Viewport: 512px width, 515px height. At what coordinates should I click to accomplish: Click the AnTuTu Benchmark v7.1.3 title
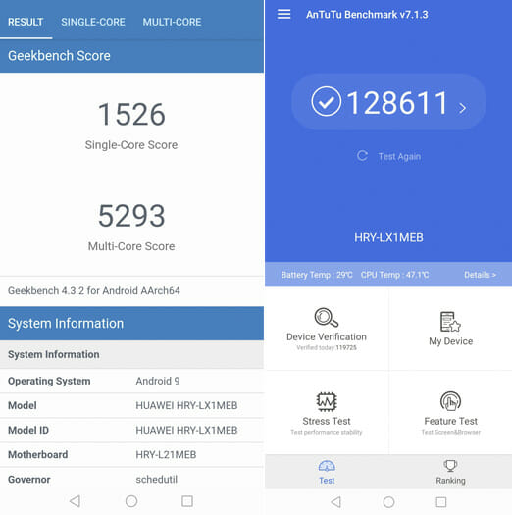click(367, 15)
